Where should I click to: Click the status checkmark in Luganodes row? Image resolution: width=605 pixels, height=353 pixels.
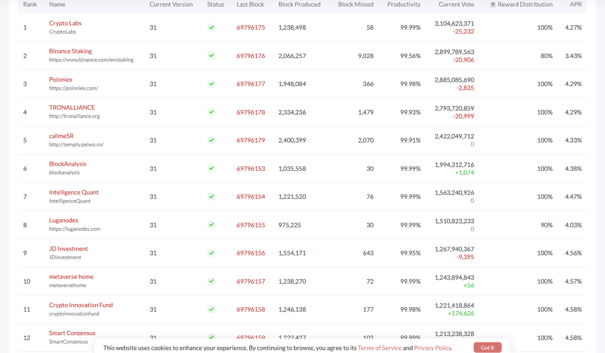[x=211, y=225]
